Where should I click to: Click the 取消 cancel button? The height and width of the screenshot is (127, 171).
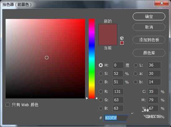149,27
